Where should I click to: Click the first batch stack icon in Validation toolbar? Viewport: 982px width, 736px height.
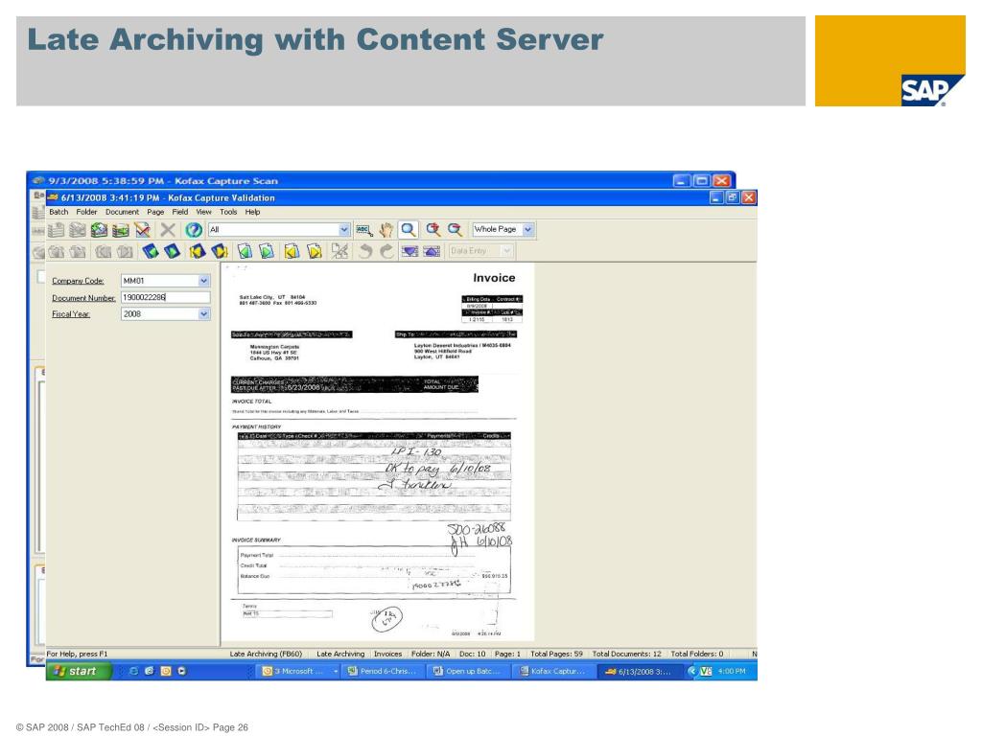(56, 230)
